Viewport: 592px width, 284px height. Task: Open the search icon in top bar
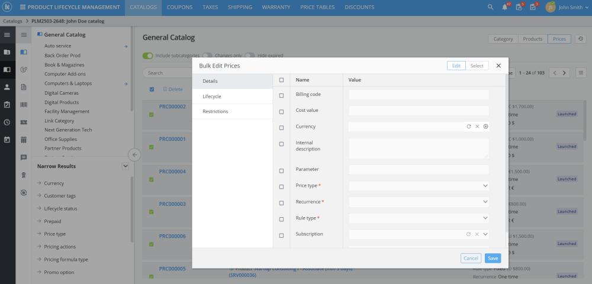pos(490,7)
